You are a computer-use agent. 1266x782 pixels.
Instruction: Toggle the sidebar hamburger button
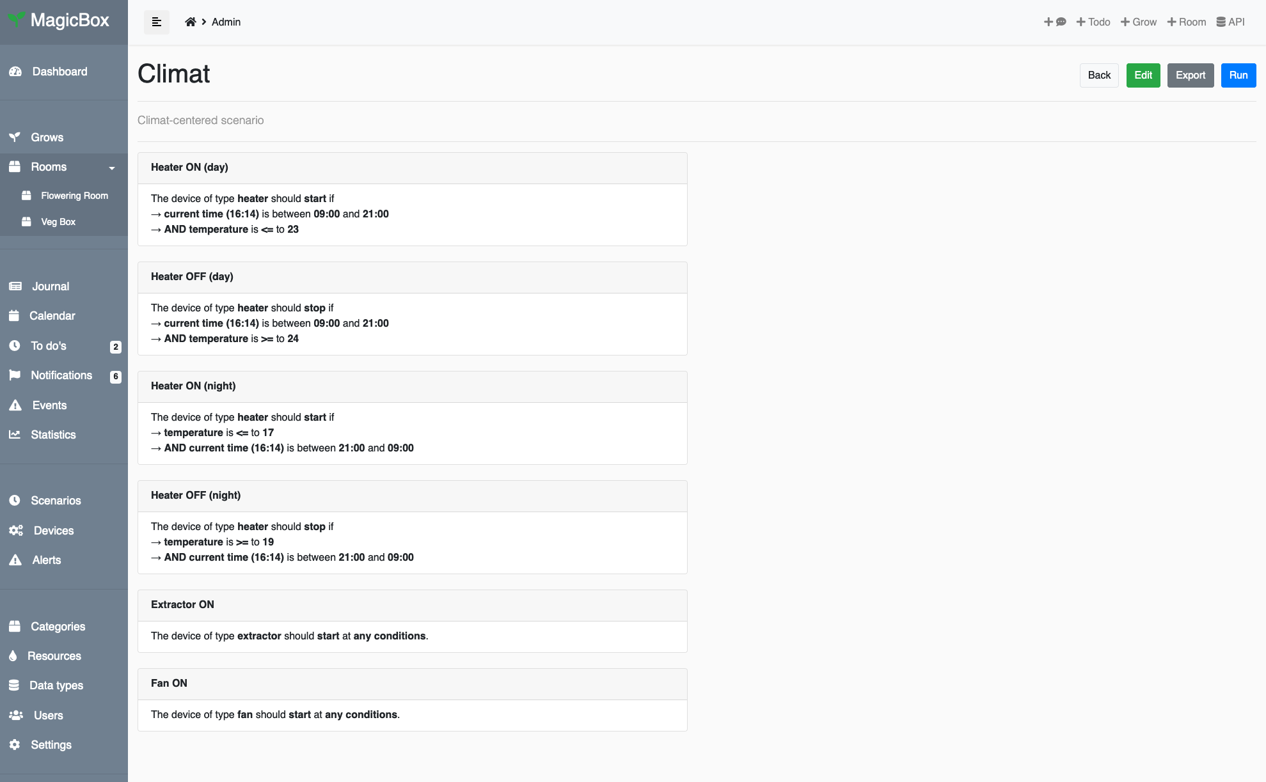[156, 22]
